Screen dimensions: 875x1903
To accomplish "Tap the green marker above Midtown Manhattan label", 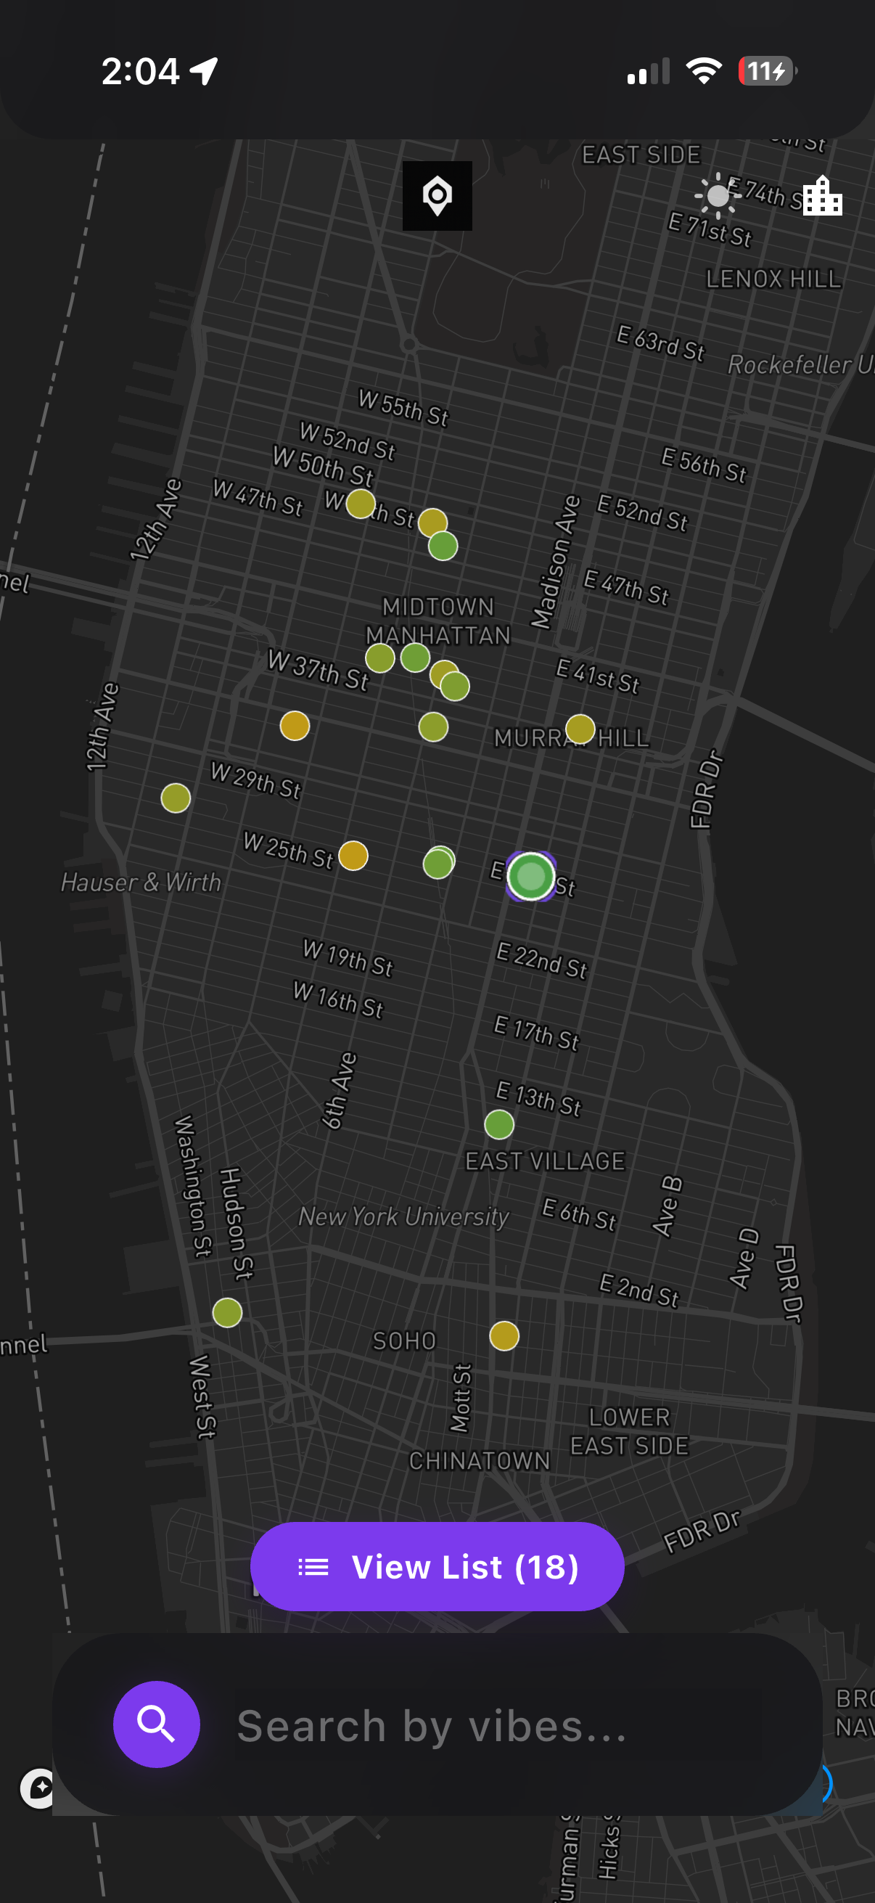I will [443, 546].
